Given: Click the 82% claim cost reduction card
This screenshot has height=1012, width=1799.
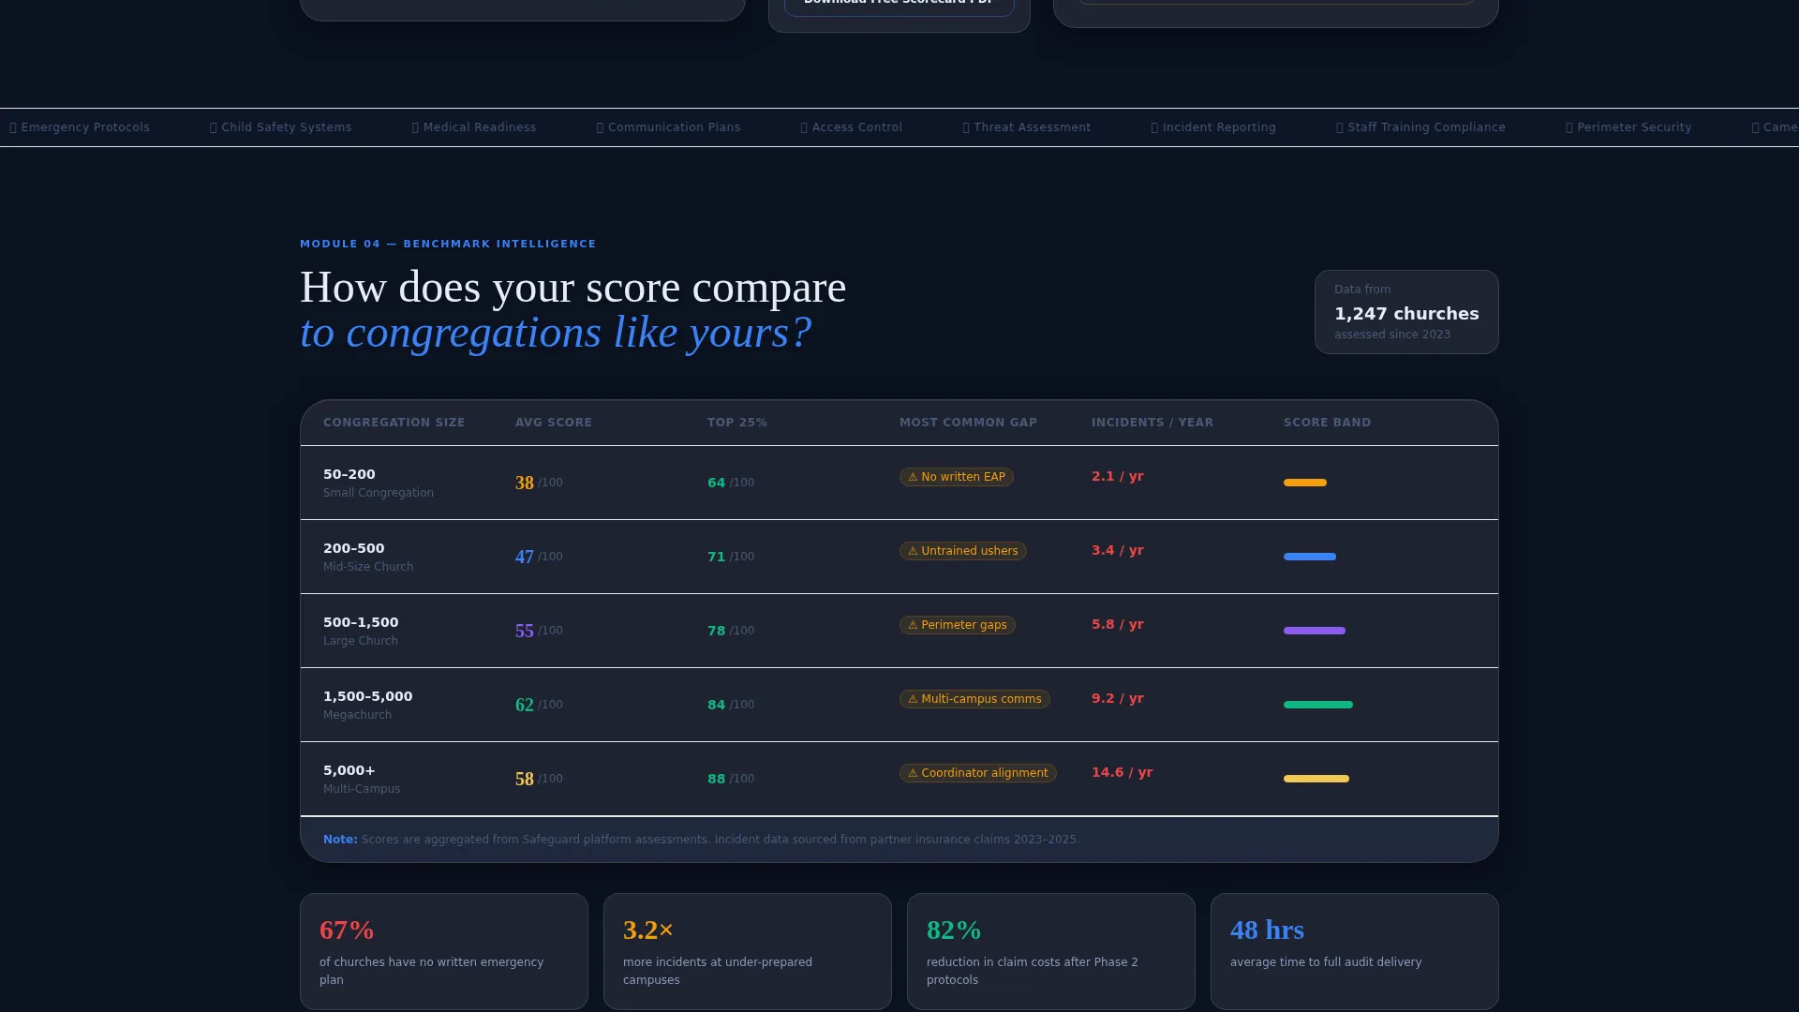Looking at the screenshot, I should [1051, 951].
